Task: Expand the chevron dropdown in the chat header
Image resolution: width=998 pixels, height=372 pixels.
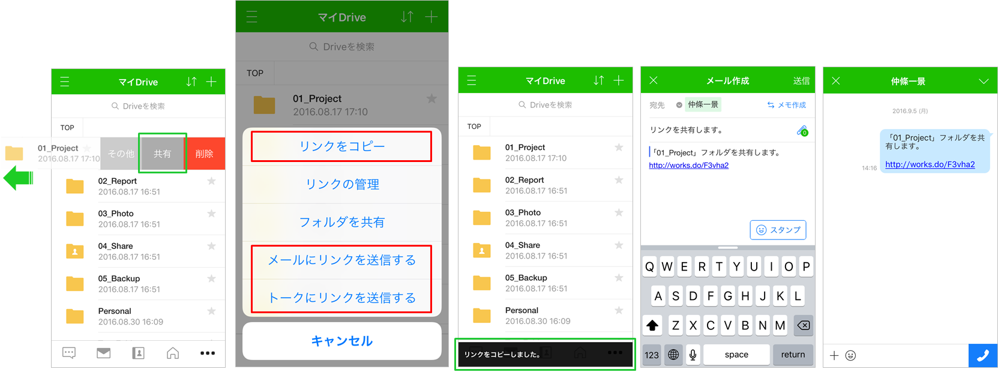Action: tap(984, 81)
